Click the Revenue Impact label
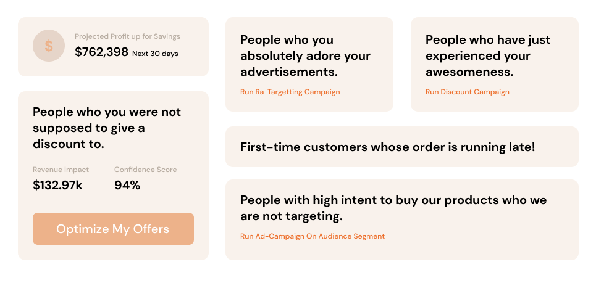This screenshot has height=283, width=596. pyautogui.click(x=61, y=170)
